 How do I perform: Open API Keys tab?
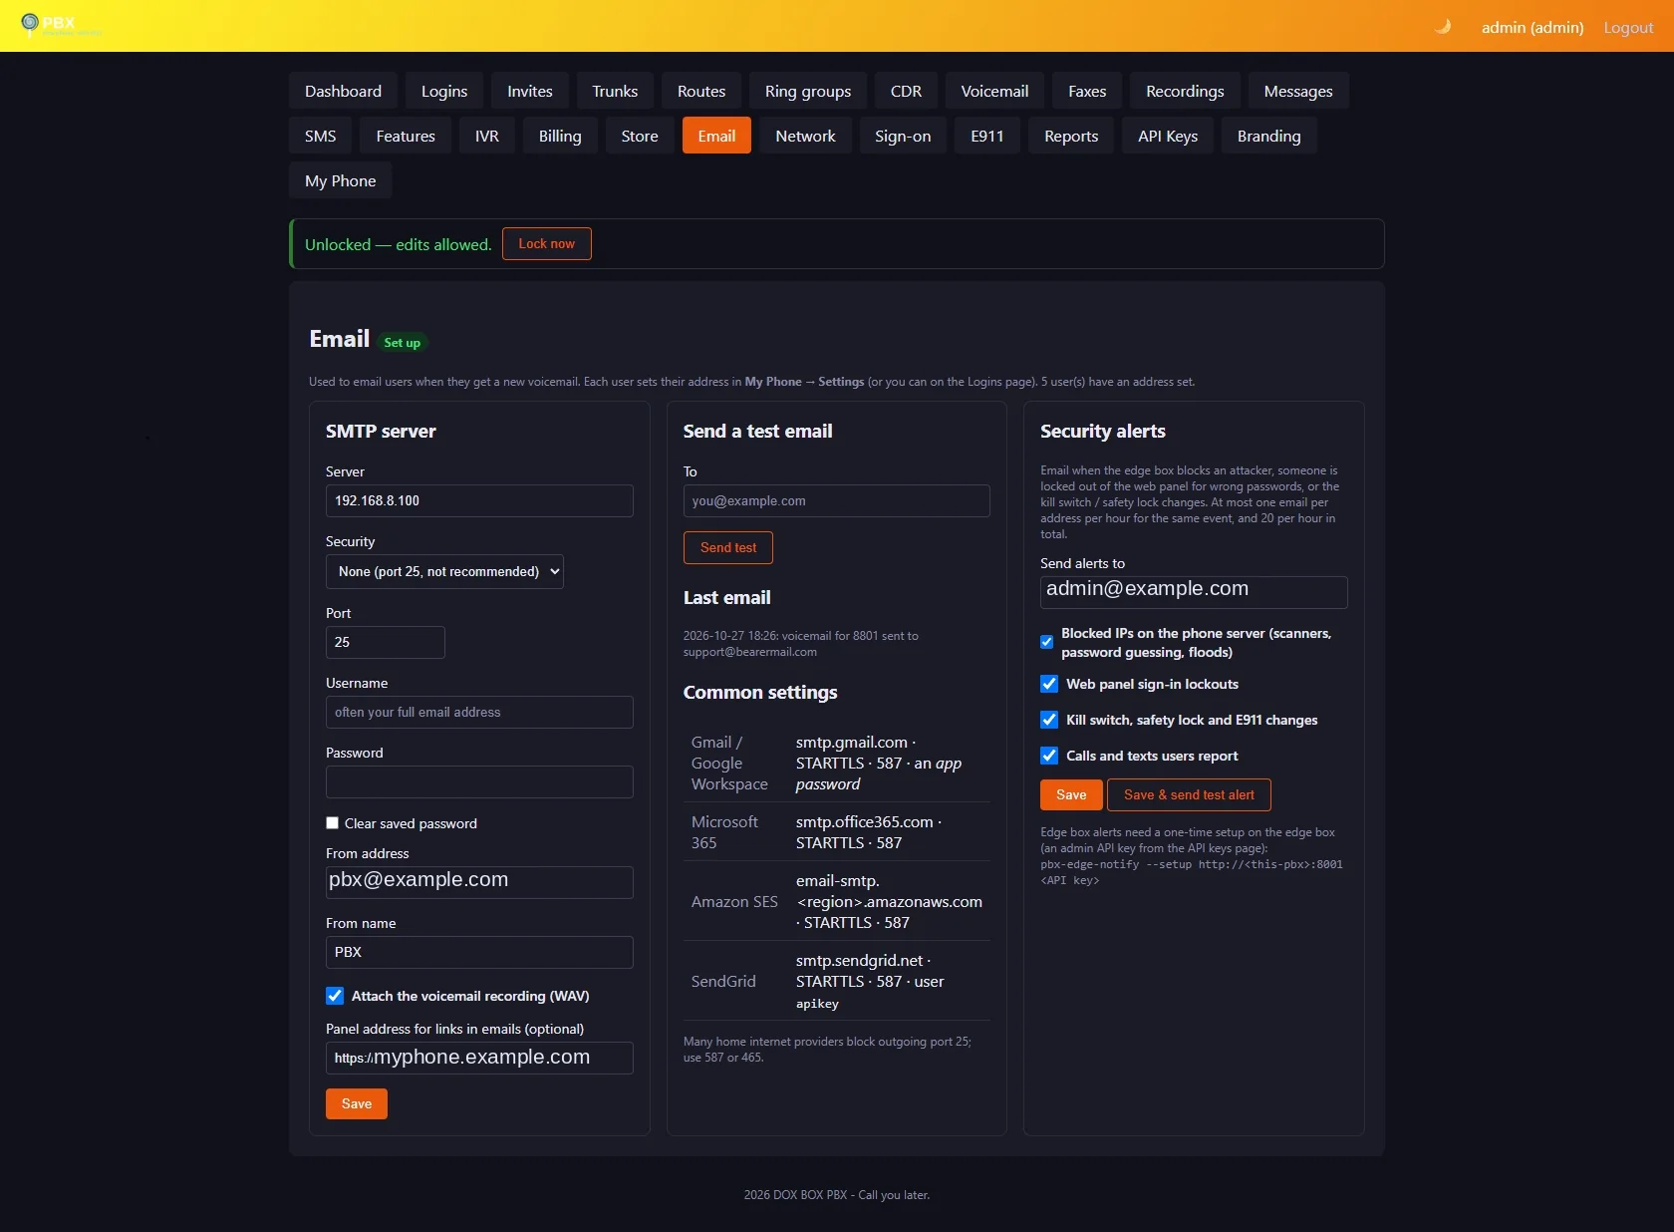[1168, 136]
